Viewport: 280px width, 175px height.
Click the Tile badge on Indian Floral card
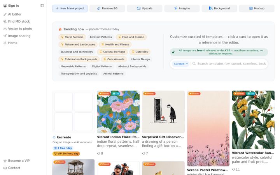point(116,94)
